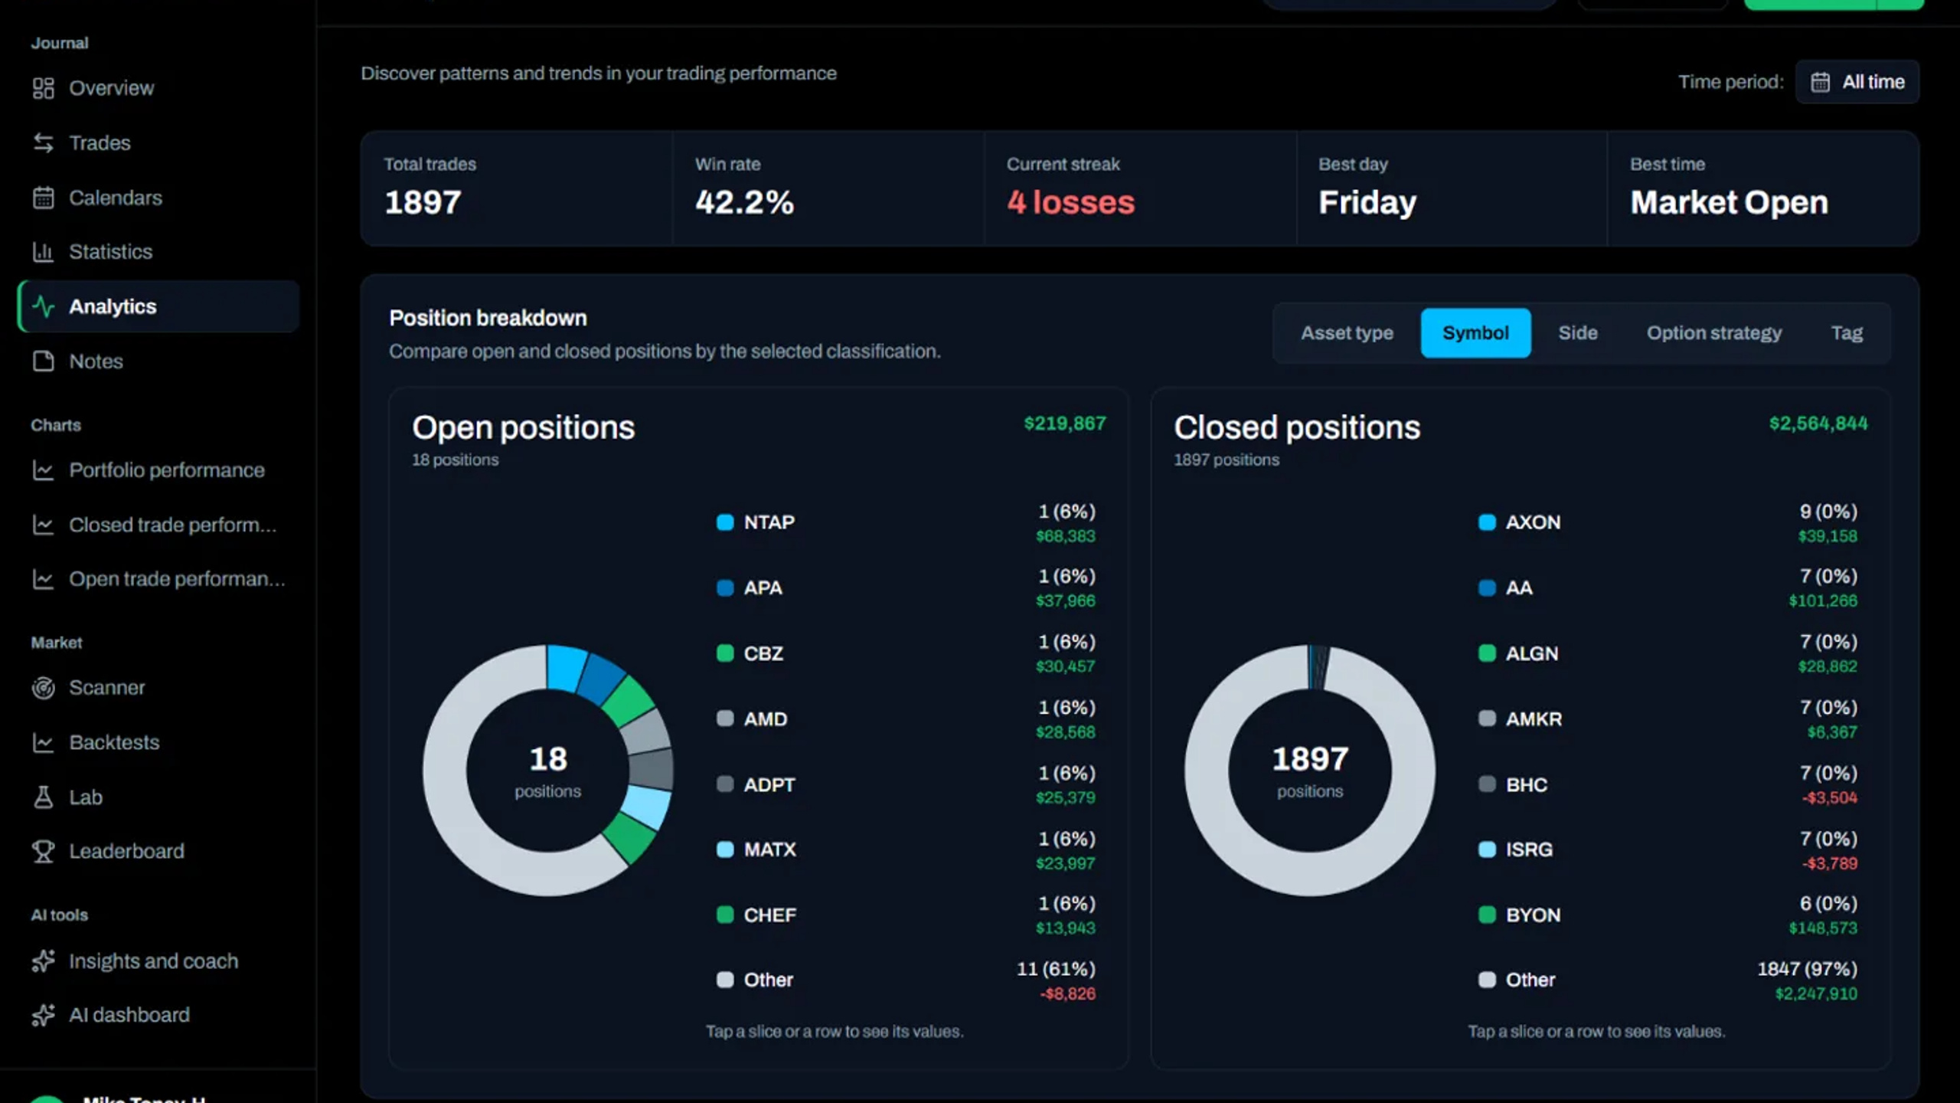Select the Side classification tab

pyautogui.click(x=1577, y=333)
